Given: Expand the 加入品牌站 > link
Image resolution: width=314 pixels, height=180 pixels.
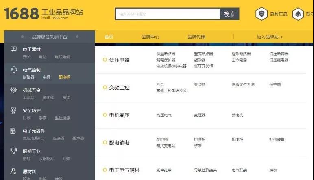Looking at the screenshot, I should (x=269, y=37).
